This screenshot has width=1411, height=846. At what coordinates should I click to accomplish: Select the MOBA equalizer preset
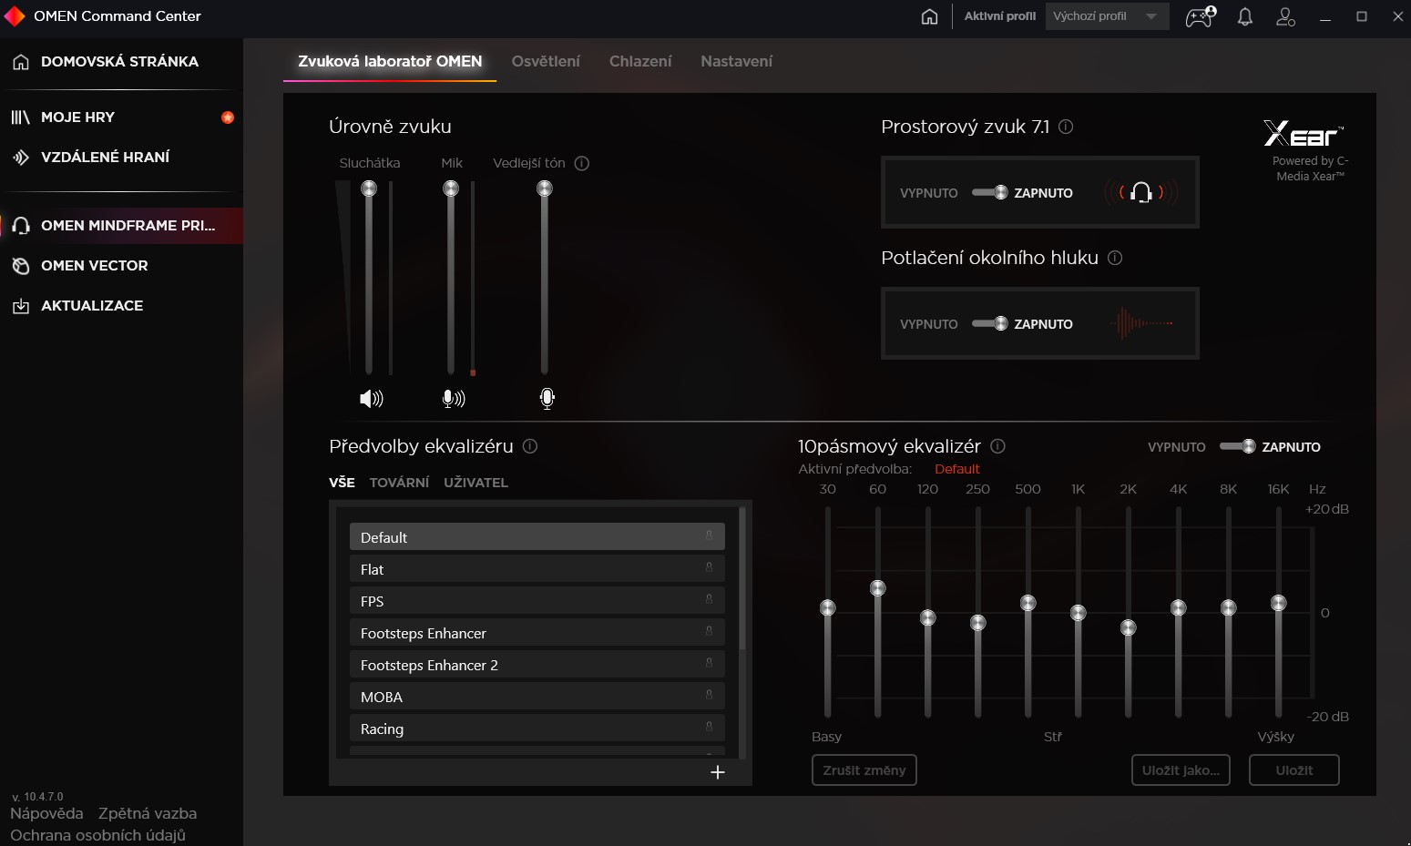pyautogui.click(x=537, y=697)
